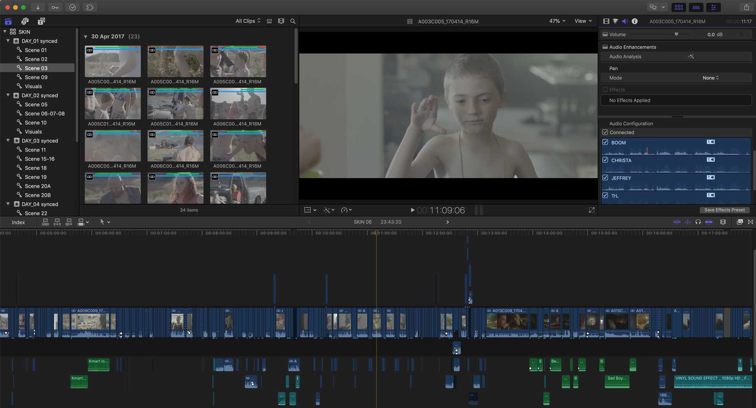
Task: Click the browser search magnifier icon
Action: pyautogui.click(x=293, y=21)
